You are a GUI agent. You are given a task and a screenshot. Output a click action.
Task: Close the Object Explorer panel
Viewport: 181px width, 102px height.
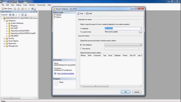(36, 12)
